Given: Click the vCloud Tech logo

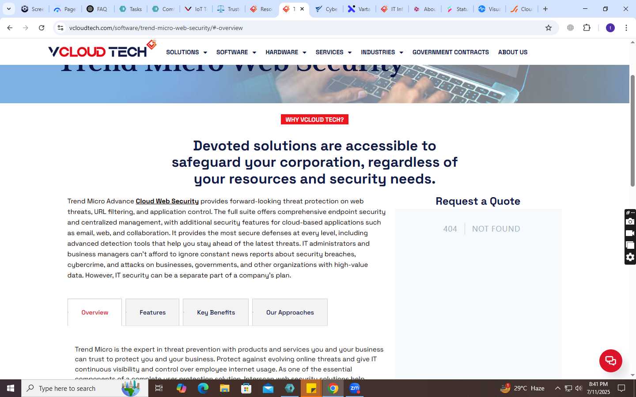Looking at the screenshot, I should [x=102, y=49].
